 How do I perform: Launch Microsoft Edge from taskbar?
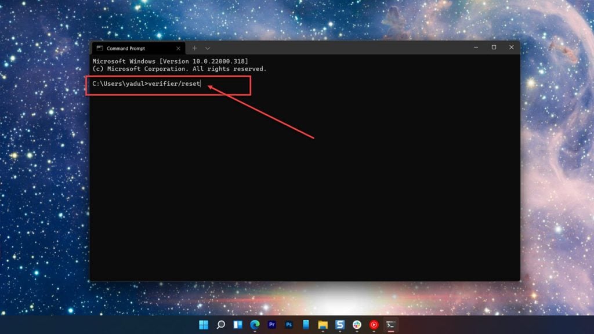tap(255, 325)
